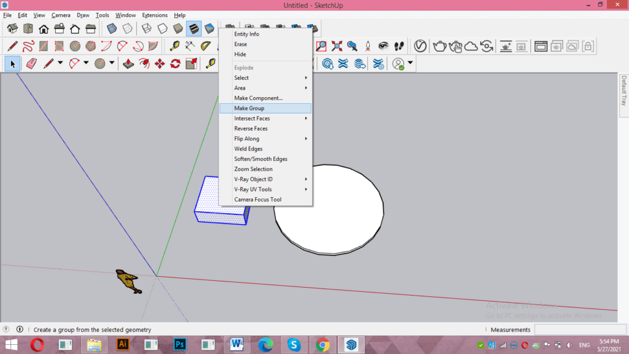Viewport: 629px width, 354px height.
Task: Click inside the Measurements field
Action: 580,329
